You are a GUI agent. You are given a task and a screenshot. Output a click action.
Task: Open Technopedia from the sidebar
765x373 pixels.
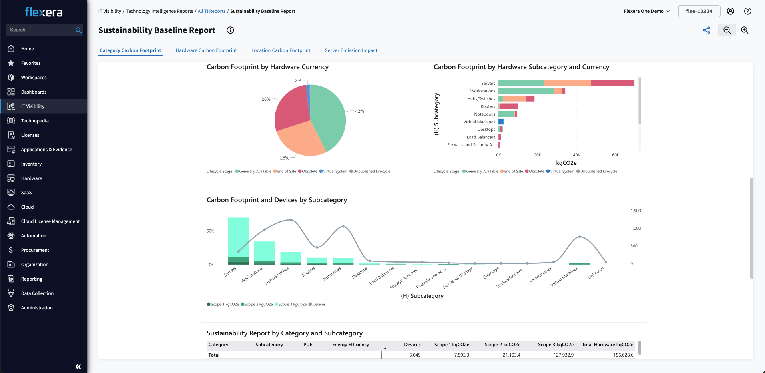coord(35,121)
